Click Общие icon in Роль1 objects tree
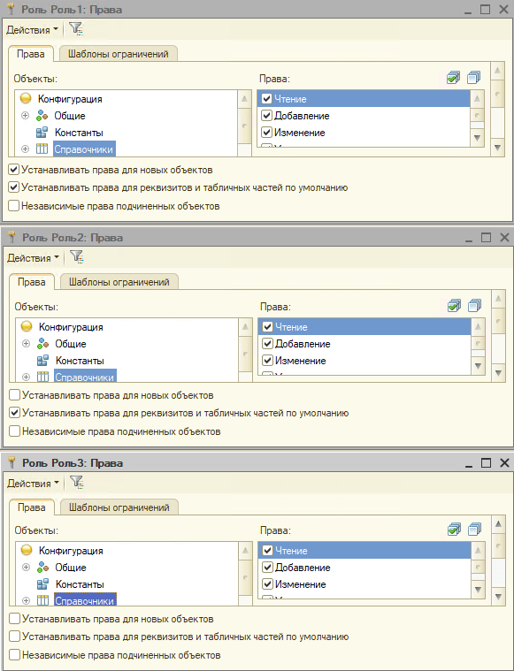The image size is (514, 671). [42, 116]
